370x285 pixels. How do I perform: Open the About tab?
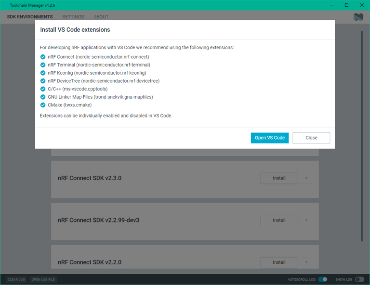101,17
